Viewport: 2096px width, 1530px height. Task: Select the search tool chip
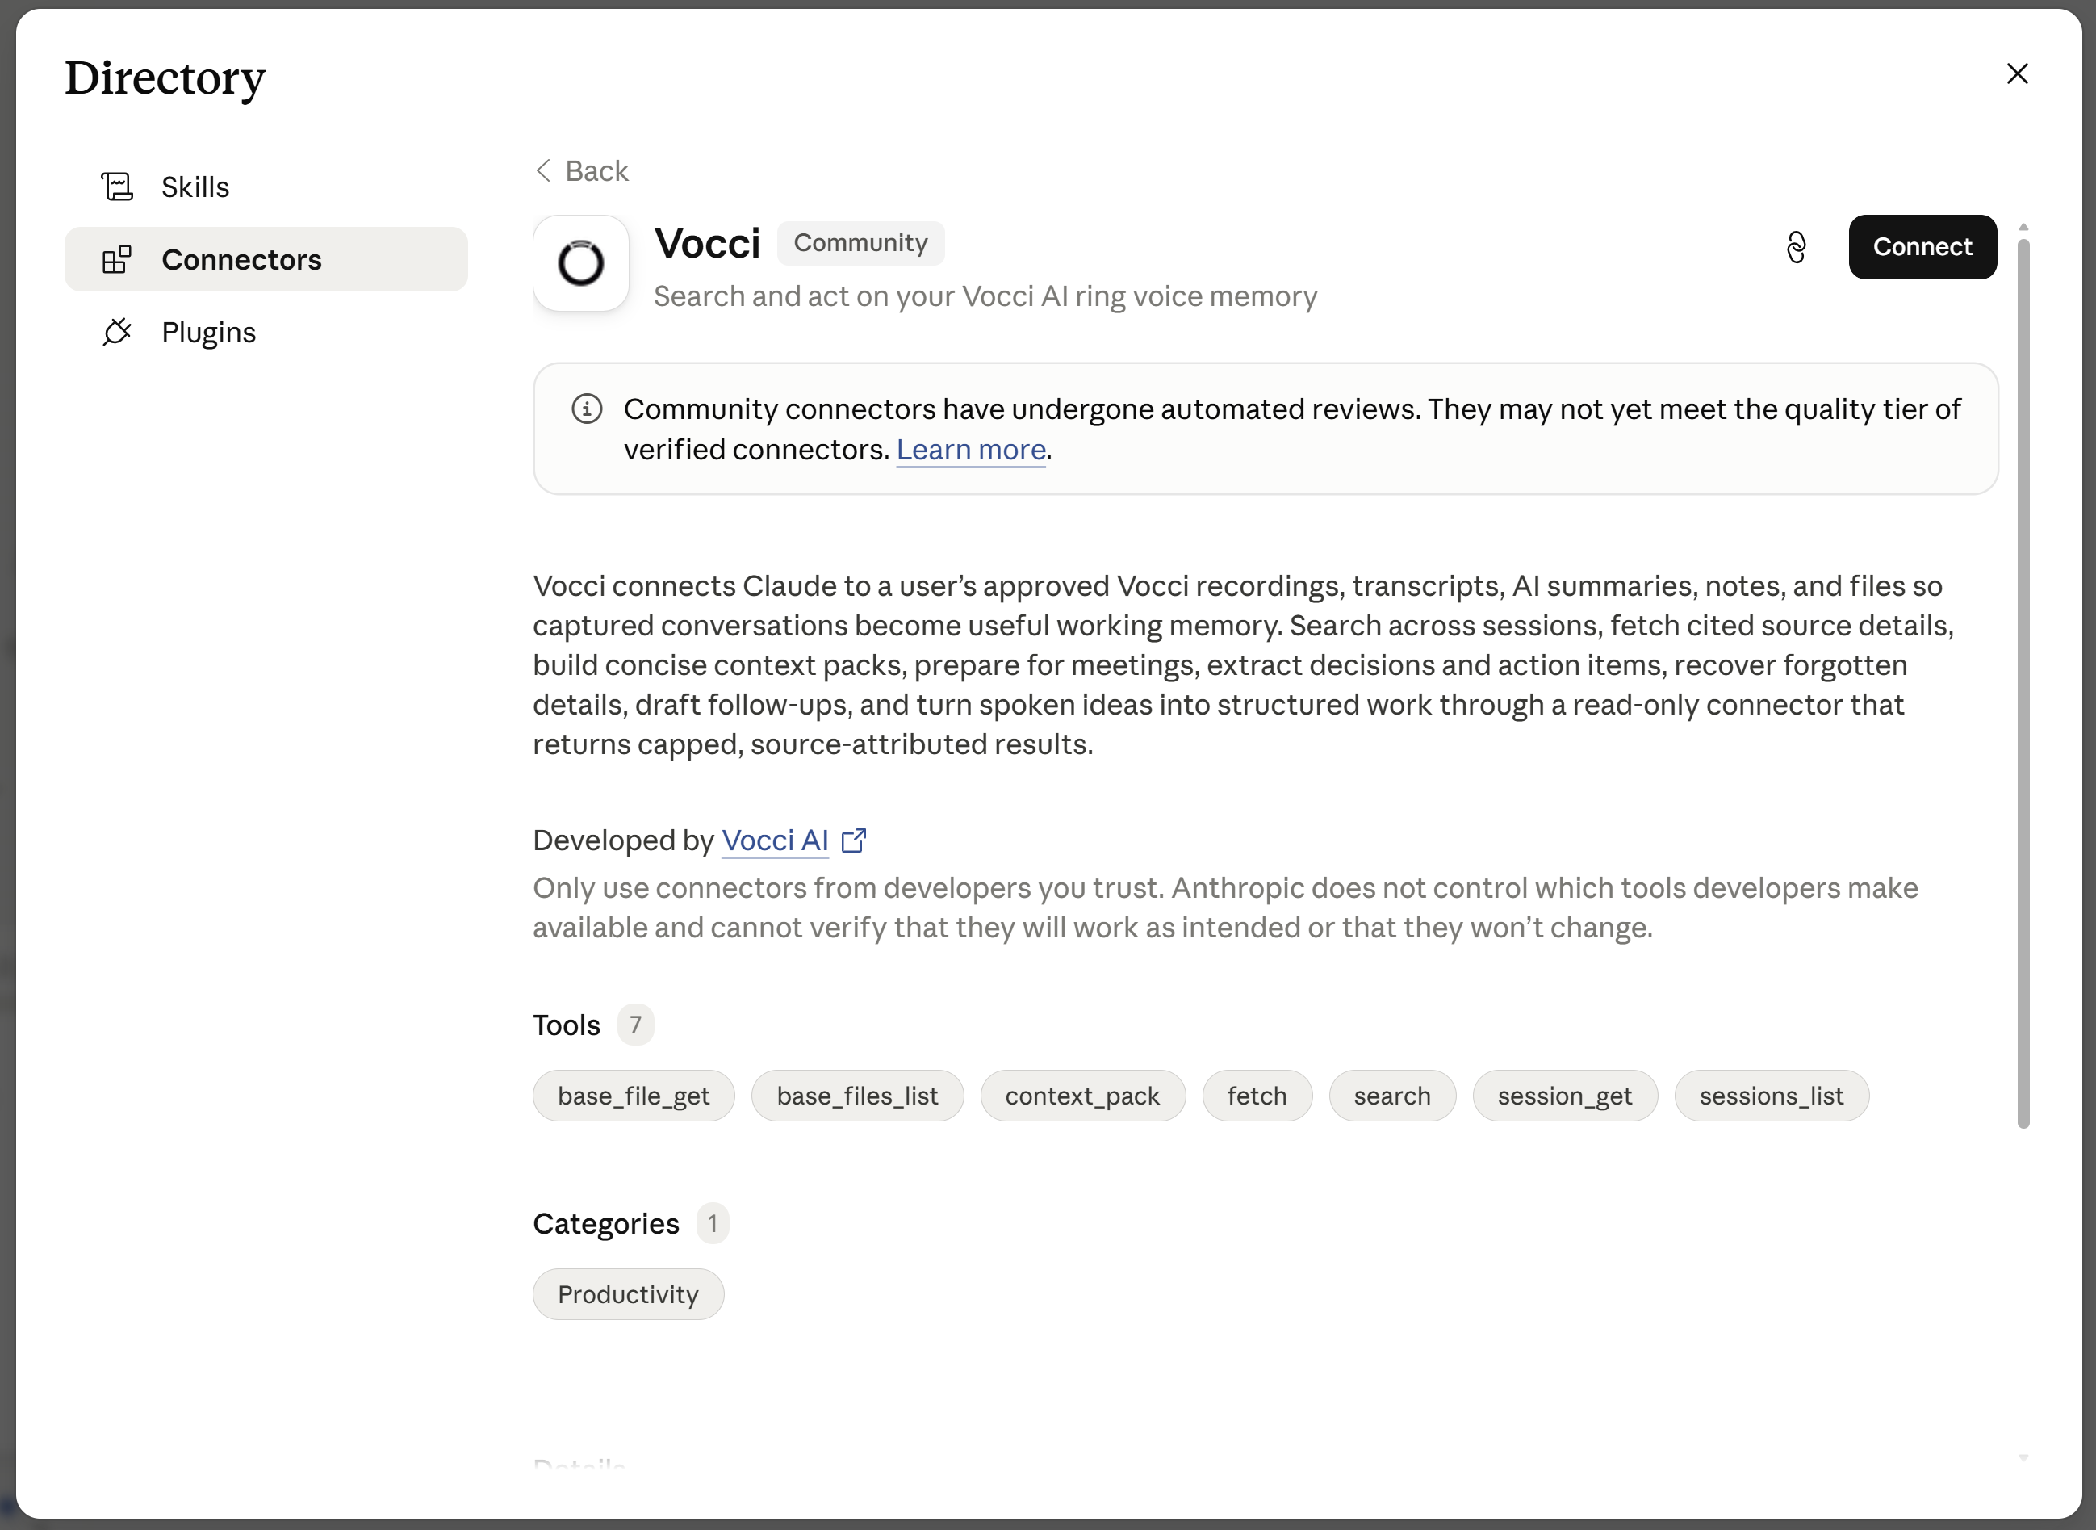(x=1392, y=1096)
